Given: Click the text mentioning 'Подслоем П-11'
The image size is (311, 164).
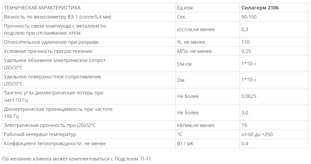Looking at the screenshot, I should [x=77, y=159].
